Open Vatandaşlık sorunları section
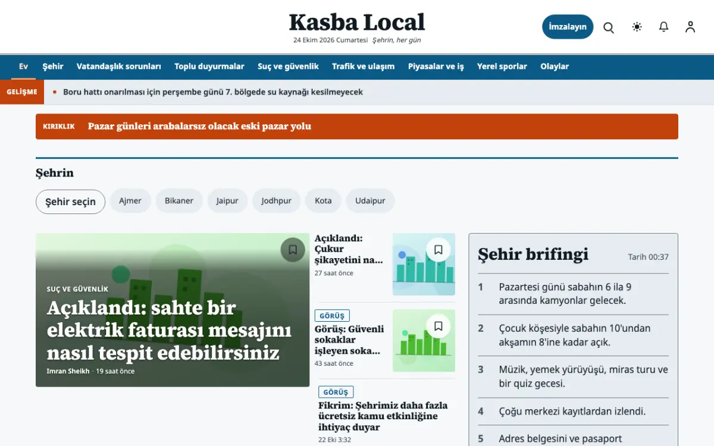 pyautogui.click(x=119, y=67)
